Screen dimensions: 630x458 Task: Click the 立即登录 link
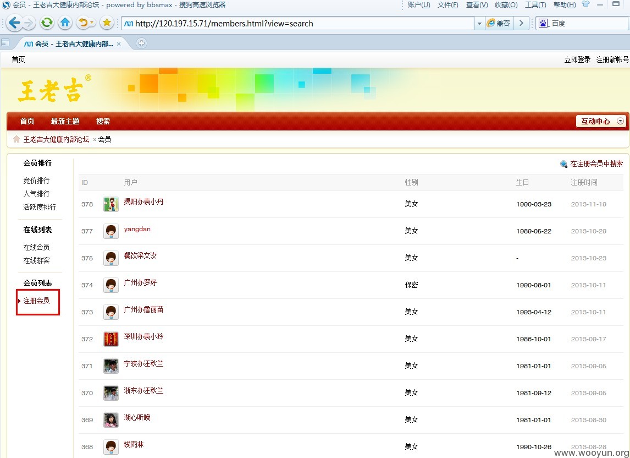[577, 59]
